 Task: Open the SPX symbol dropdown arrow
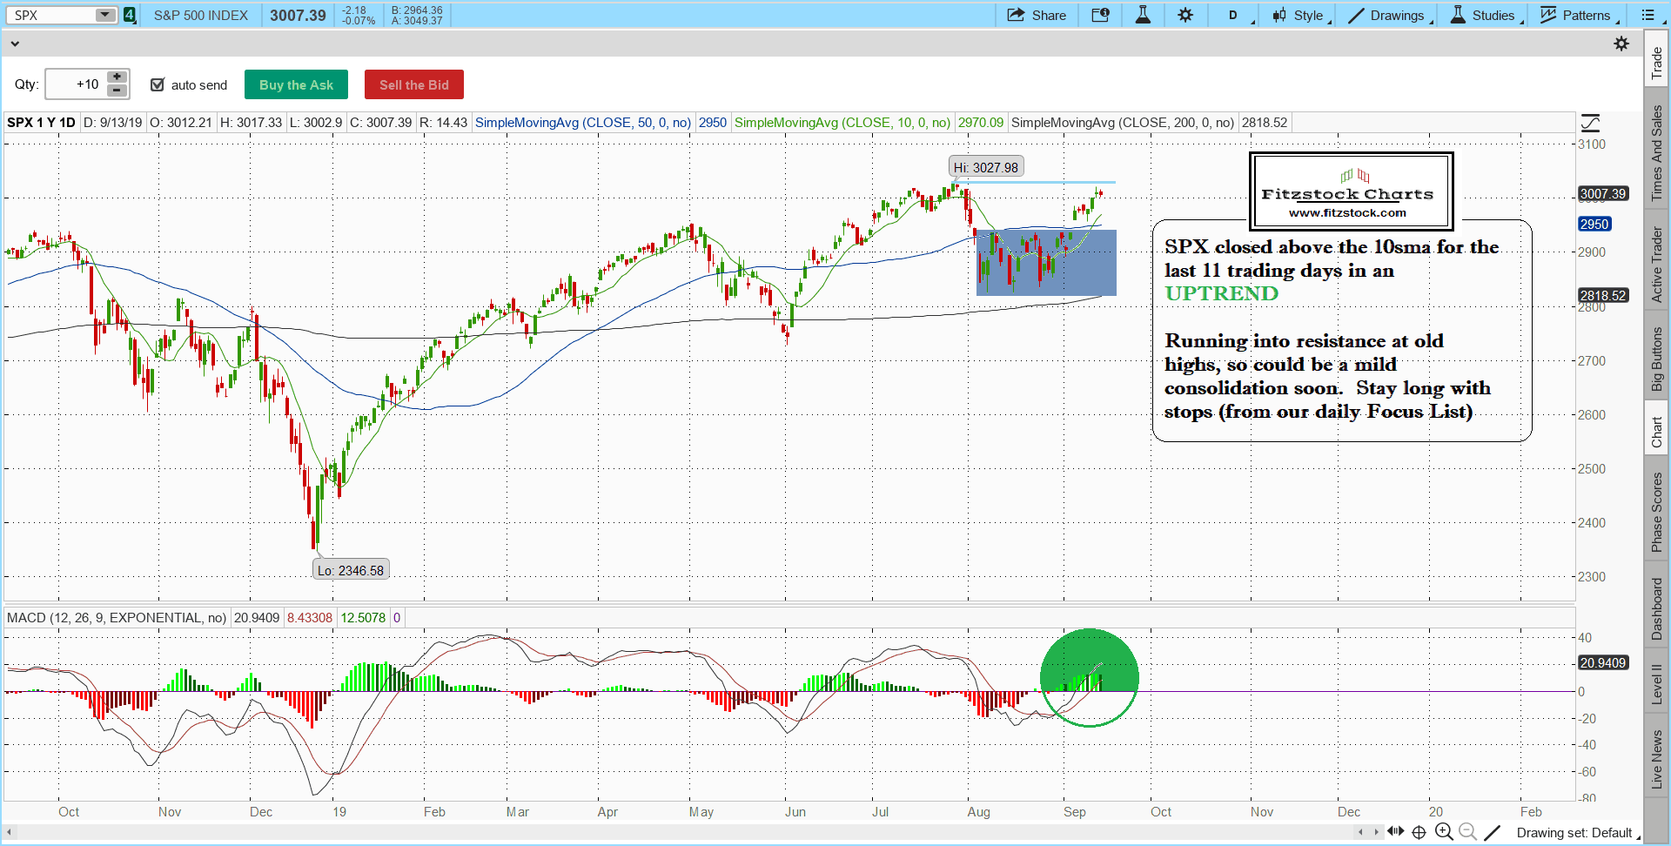[104, 15]
